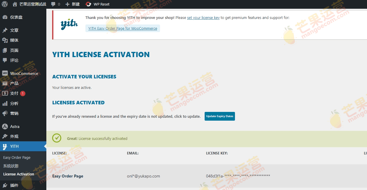Click the 文章 pushpin icon
Screen dimensions: 367x190
[5, 30]
